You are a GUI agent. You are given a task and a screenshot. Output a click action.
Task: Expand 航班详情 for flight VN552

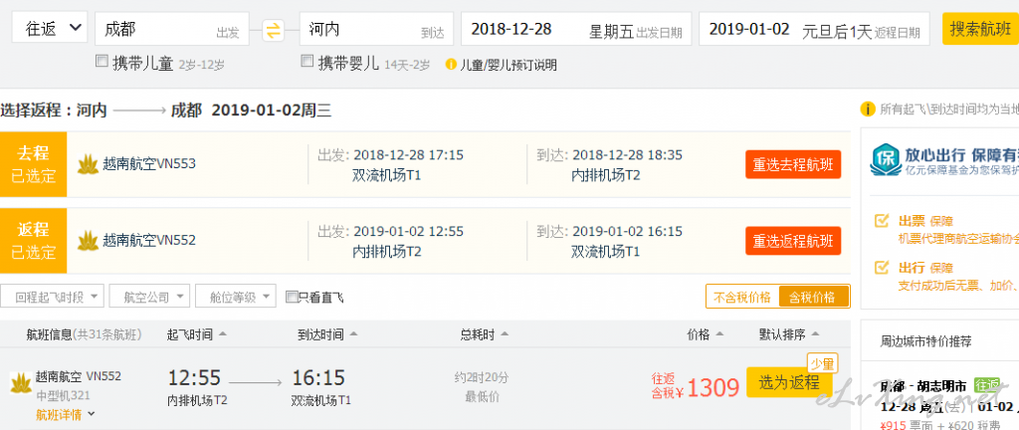[x=66, y=414]
